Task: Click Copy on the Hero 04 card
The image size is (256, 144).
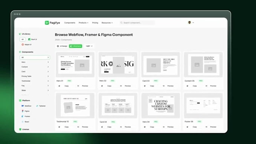Action: [x=152, y=127]
